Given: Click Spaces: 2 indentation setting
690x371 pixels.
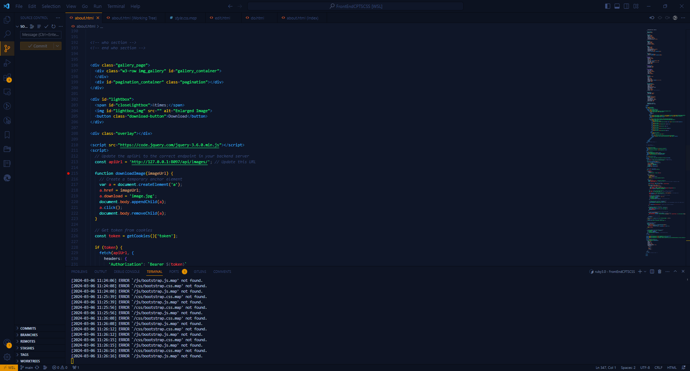Looking at the screenshot, I should click(x=628, y=367).
